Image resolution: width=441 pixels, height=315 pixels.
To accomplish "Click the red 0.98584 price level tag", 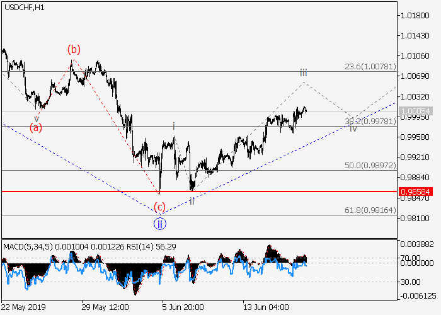I will point(416,191).
